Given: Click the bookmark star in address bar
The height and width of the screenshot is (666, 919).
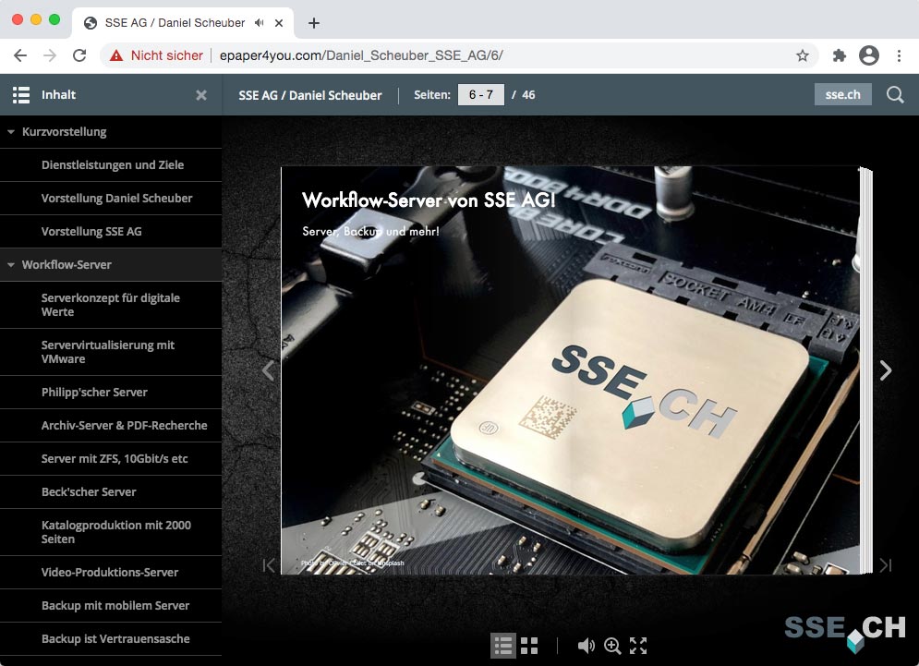Looking at the screenshot, I should (802, 55).
